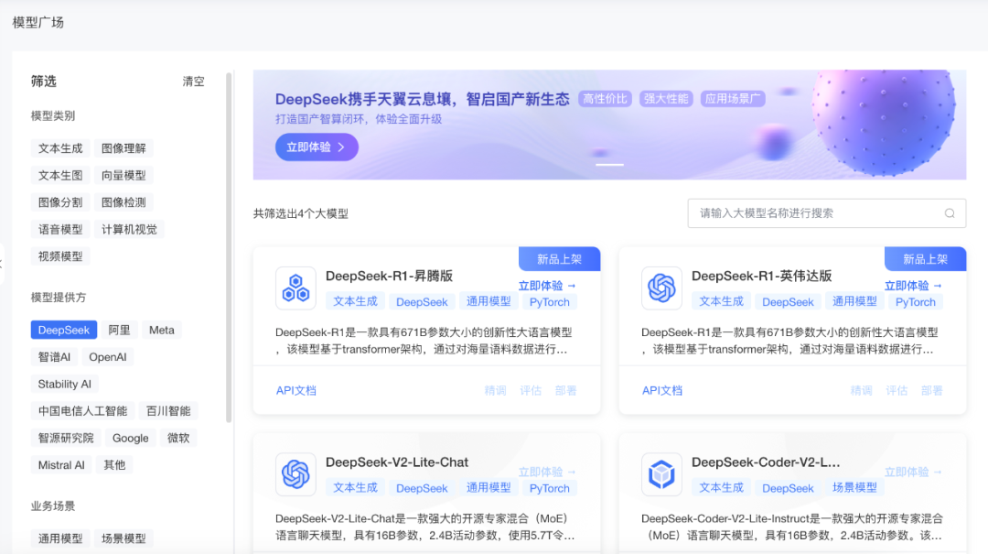Click the filter panel vertical scrollbar
Viewport: 988px width, 554px height.
[x=229, y=247]
